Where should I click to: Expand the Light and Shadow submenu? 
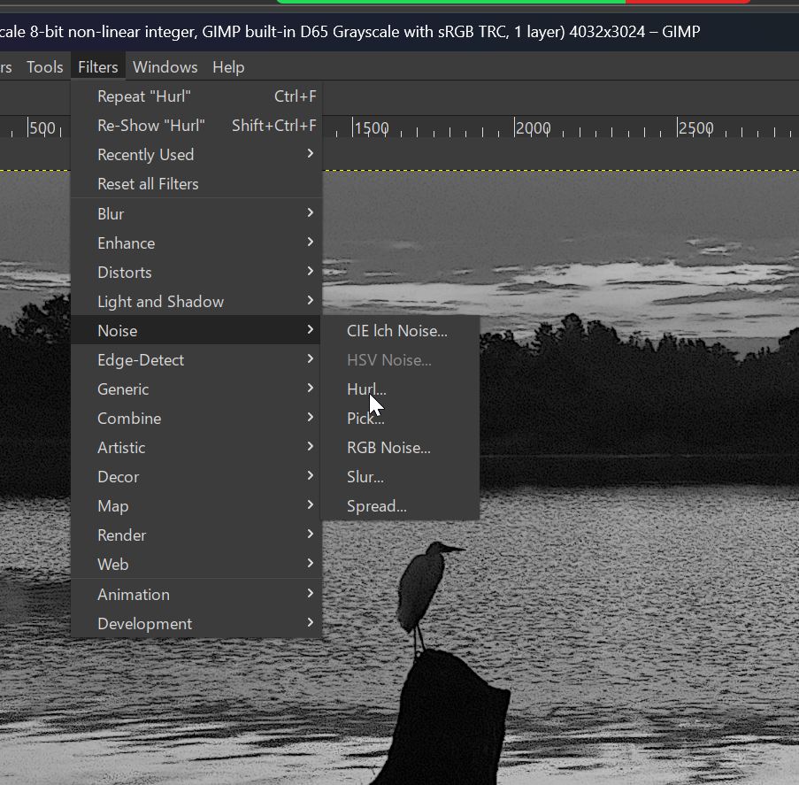(x=160, y=301)
